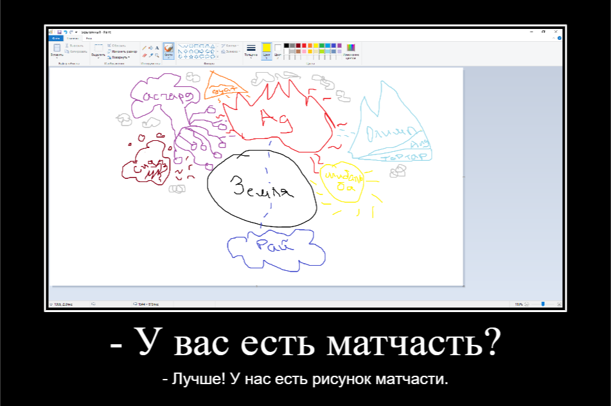The height and width of the screenshot is (406, 611).
Task: Pick the bright red palette swatch
Action: coord(304,46)
